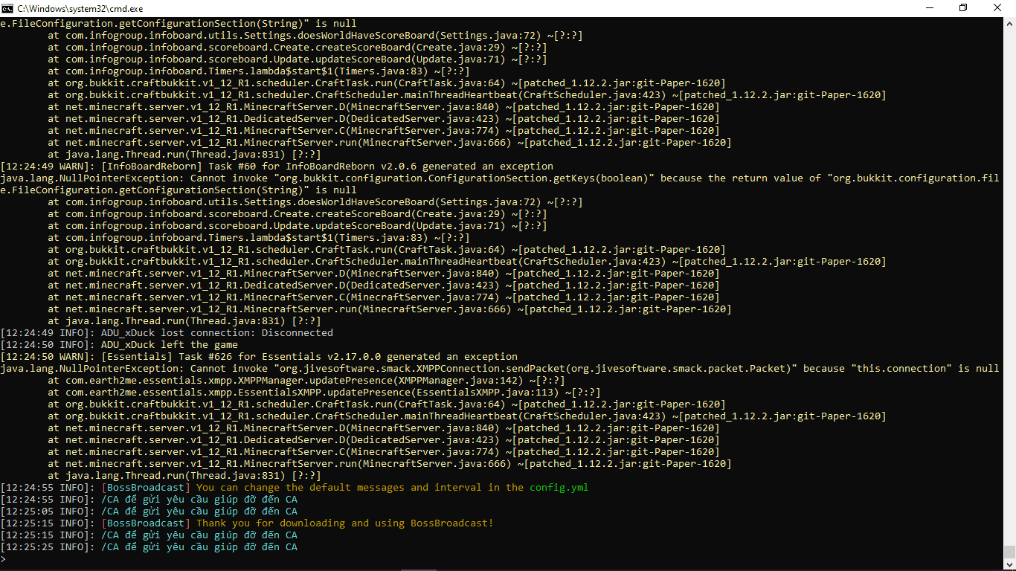Minimize the command prompt window

[x=929, y=8]
